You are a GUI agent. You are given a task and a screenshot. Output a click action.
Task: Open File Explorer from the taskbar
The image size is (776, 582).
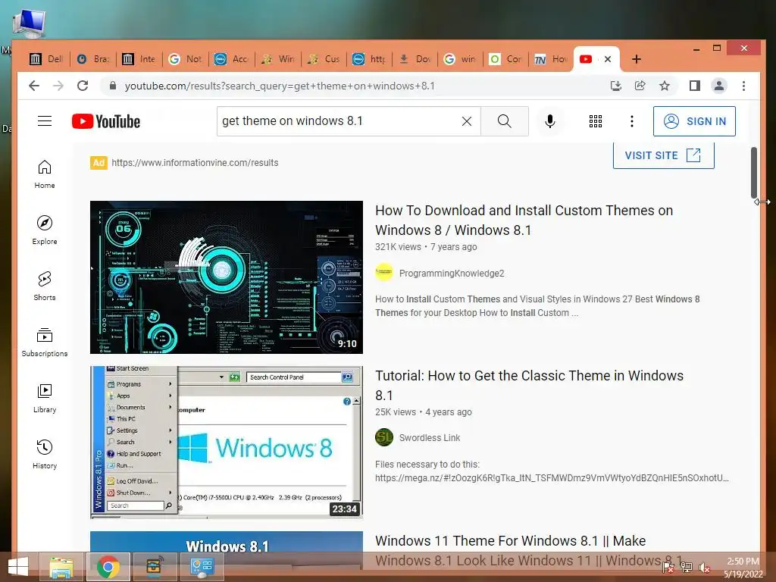tap(61, 567)
